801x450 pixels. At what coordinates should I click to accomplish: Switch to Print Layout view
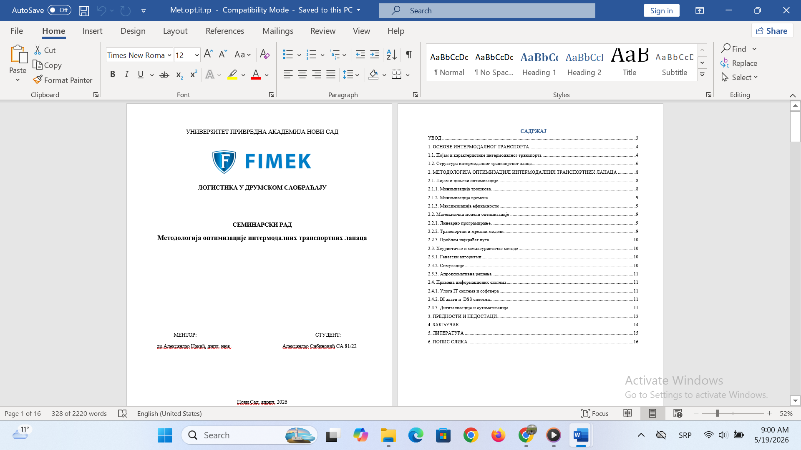coord(652,413)
